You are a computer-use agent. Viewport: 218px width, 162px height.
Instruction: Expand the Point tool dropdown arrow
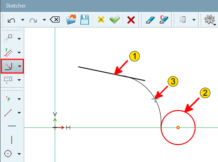click(19, 99)
